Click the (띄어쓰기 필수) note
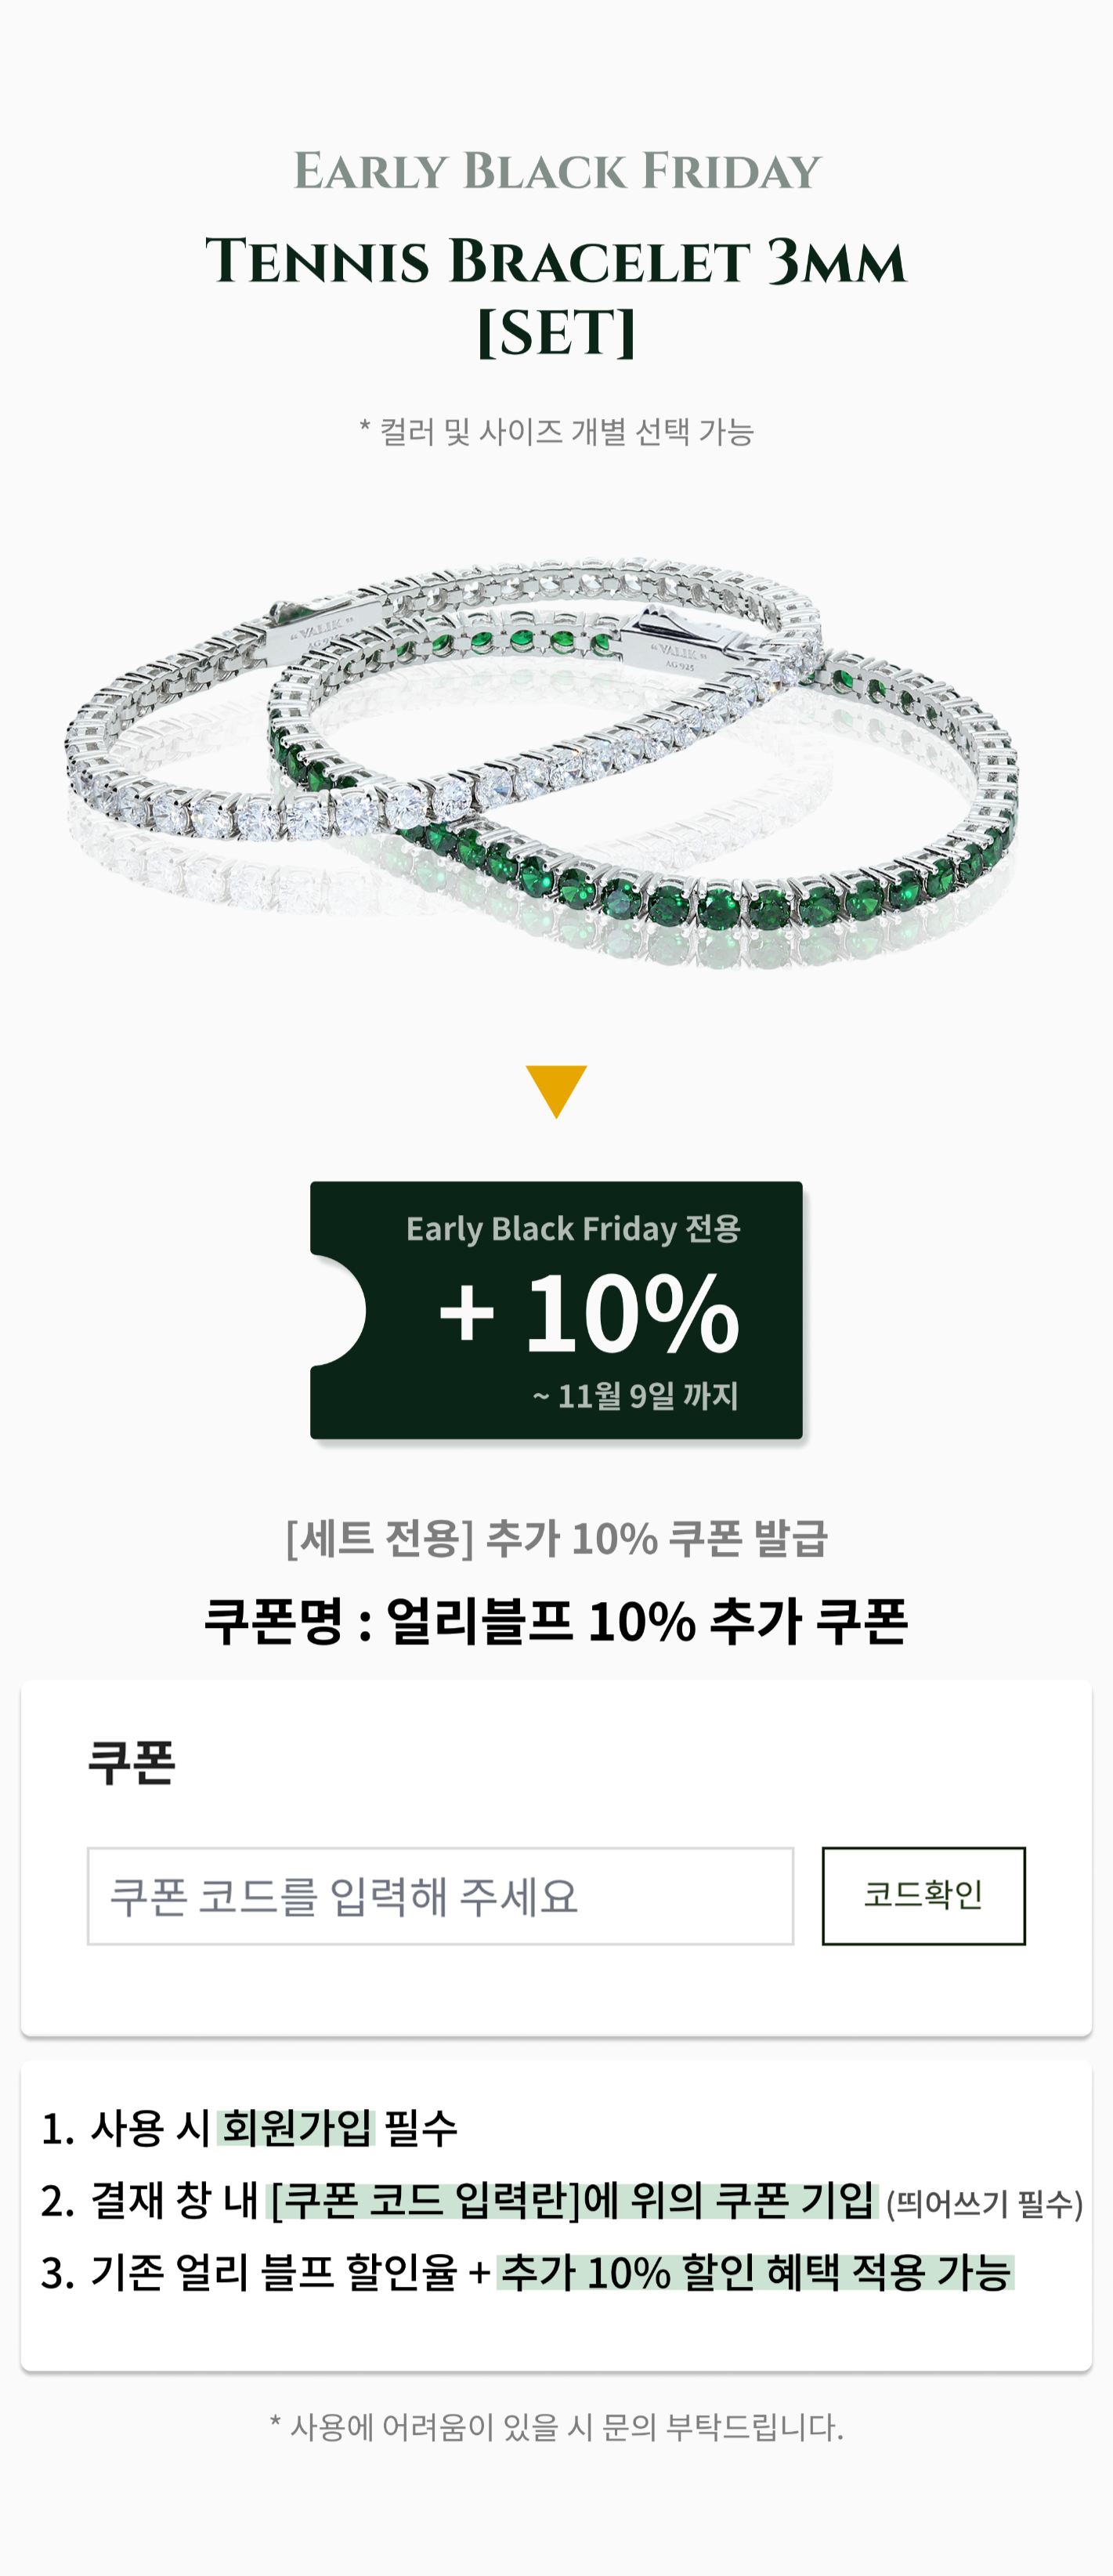Screen dimensions: 1113x2576 pyautogui.click(x=984, y=2204)
